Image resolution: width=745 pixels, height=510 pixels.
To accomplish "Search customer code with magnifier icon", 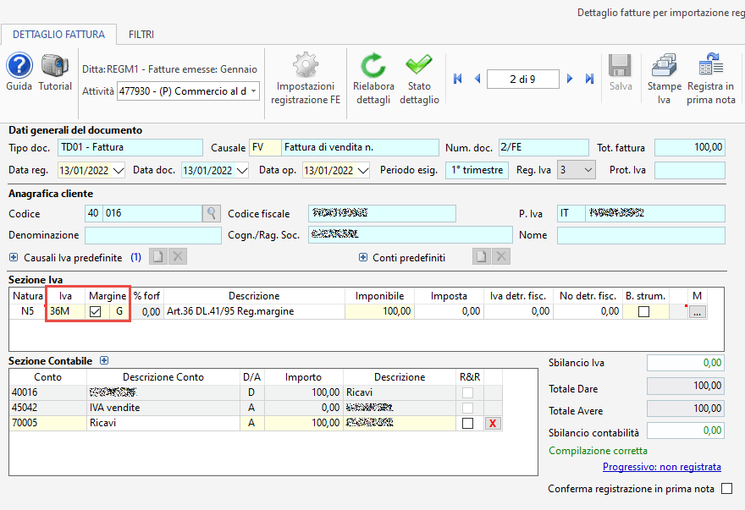I will 212,214.
